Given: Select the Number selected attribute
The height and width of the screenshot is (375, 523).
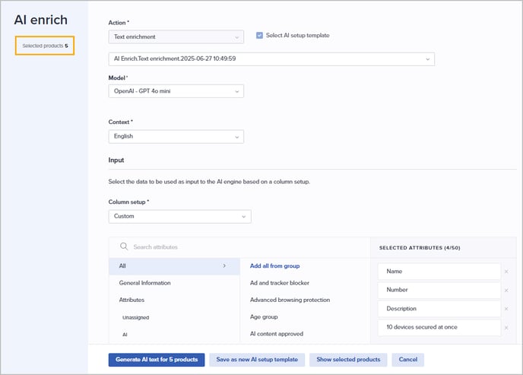Looking at the screenshot, I should pyautogui.click(x=439, y=290).
